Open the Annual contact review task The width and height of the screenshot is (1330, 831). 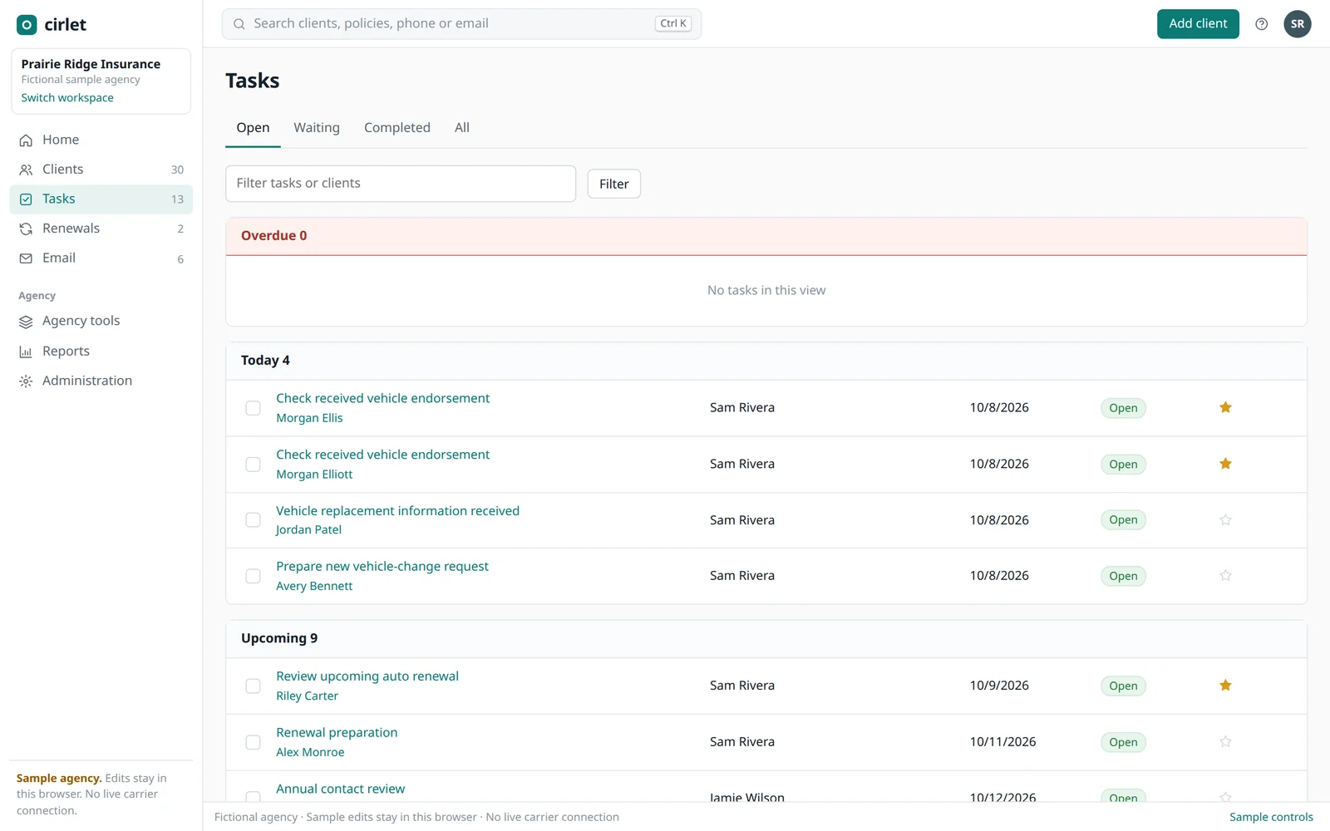[x=341, y=789]
